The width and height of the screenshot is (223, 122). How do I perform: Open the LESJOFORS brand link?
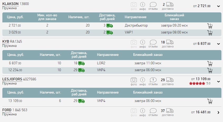click(x=12, y=79)
